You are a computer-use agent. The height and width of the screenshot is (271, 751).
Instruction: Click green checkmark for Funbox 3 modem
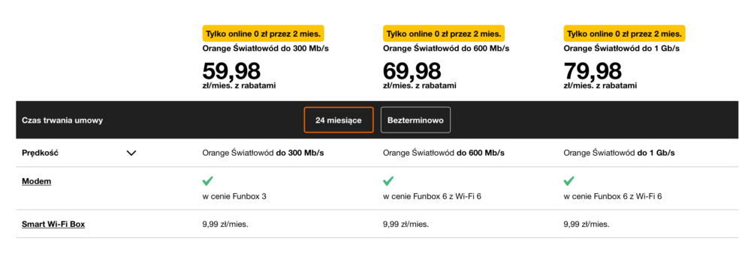click(208, 181)
